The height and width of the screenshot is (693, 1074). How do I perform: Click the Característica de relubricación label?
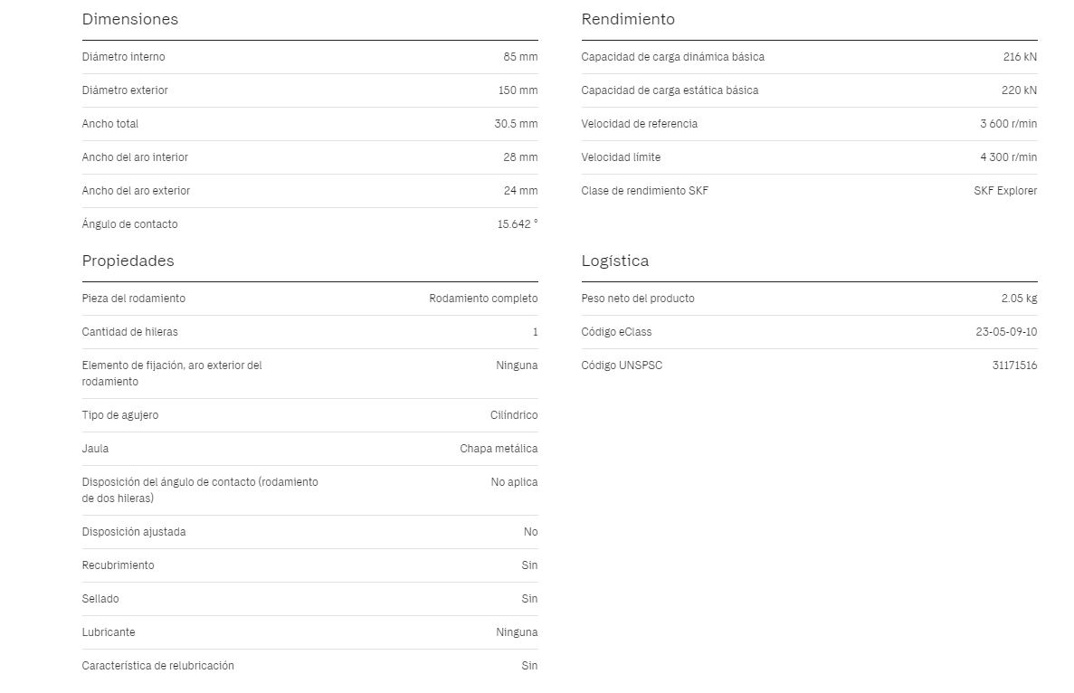(157, 666)
